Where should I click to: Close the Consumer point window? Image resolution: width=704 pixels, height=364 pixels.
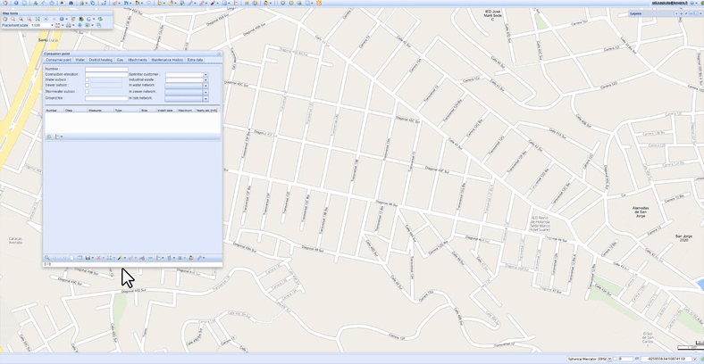219,54
